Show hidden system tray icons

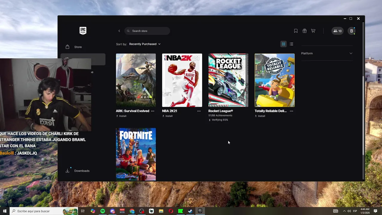pyautogui.click(x=344, y=211)
